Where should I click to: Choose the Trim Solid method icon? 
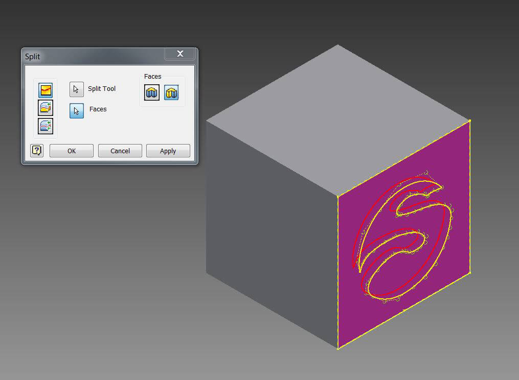[x=46, y=108]
